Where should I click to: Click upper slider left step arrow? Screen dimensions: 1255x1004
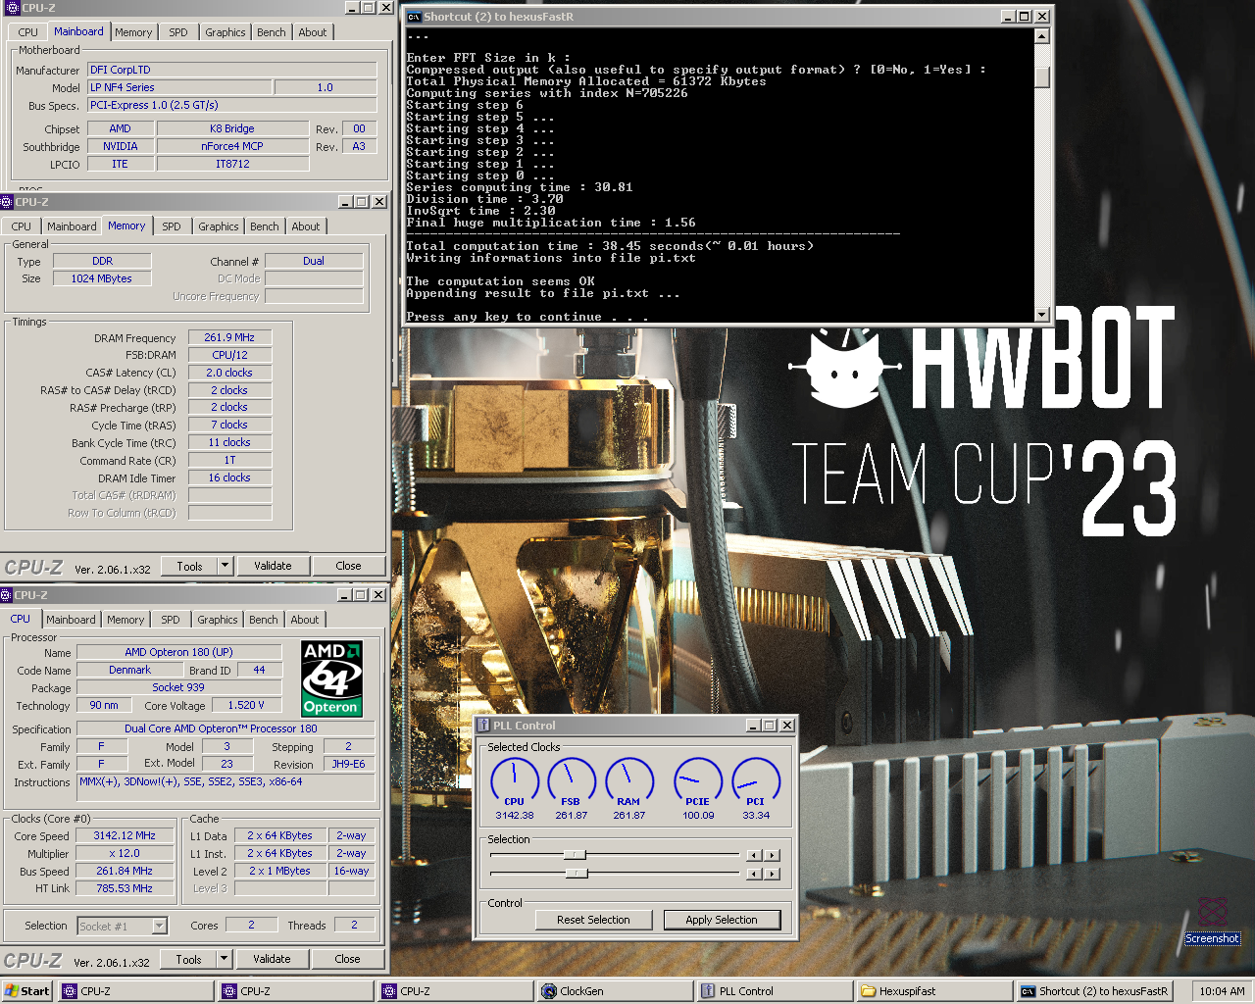[754, 855]
